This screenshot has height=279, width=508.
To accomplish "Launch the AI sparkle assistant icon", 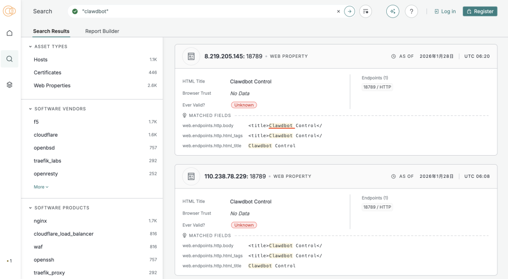I will pyautogui.click(x=393, y=11).
